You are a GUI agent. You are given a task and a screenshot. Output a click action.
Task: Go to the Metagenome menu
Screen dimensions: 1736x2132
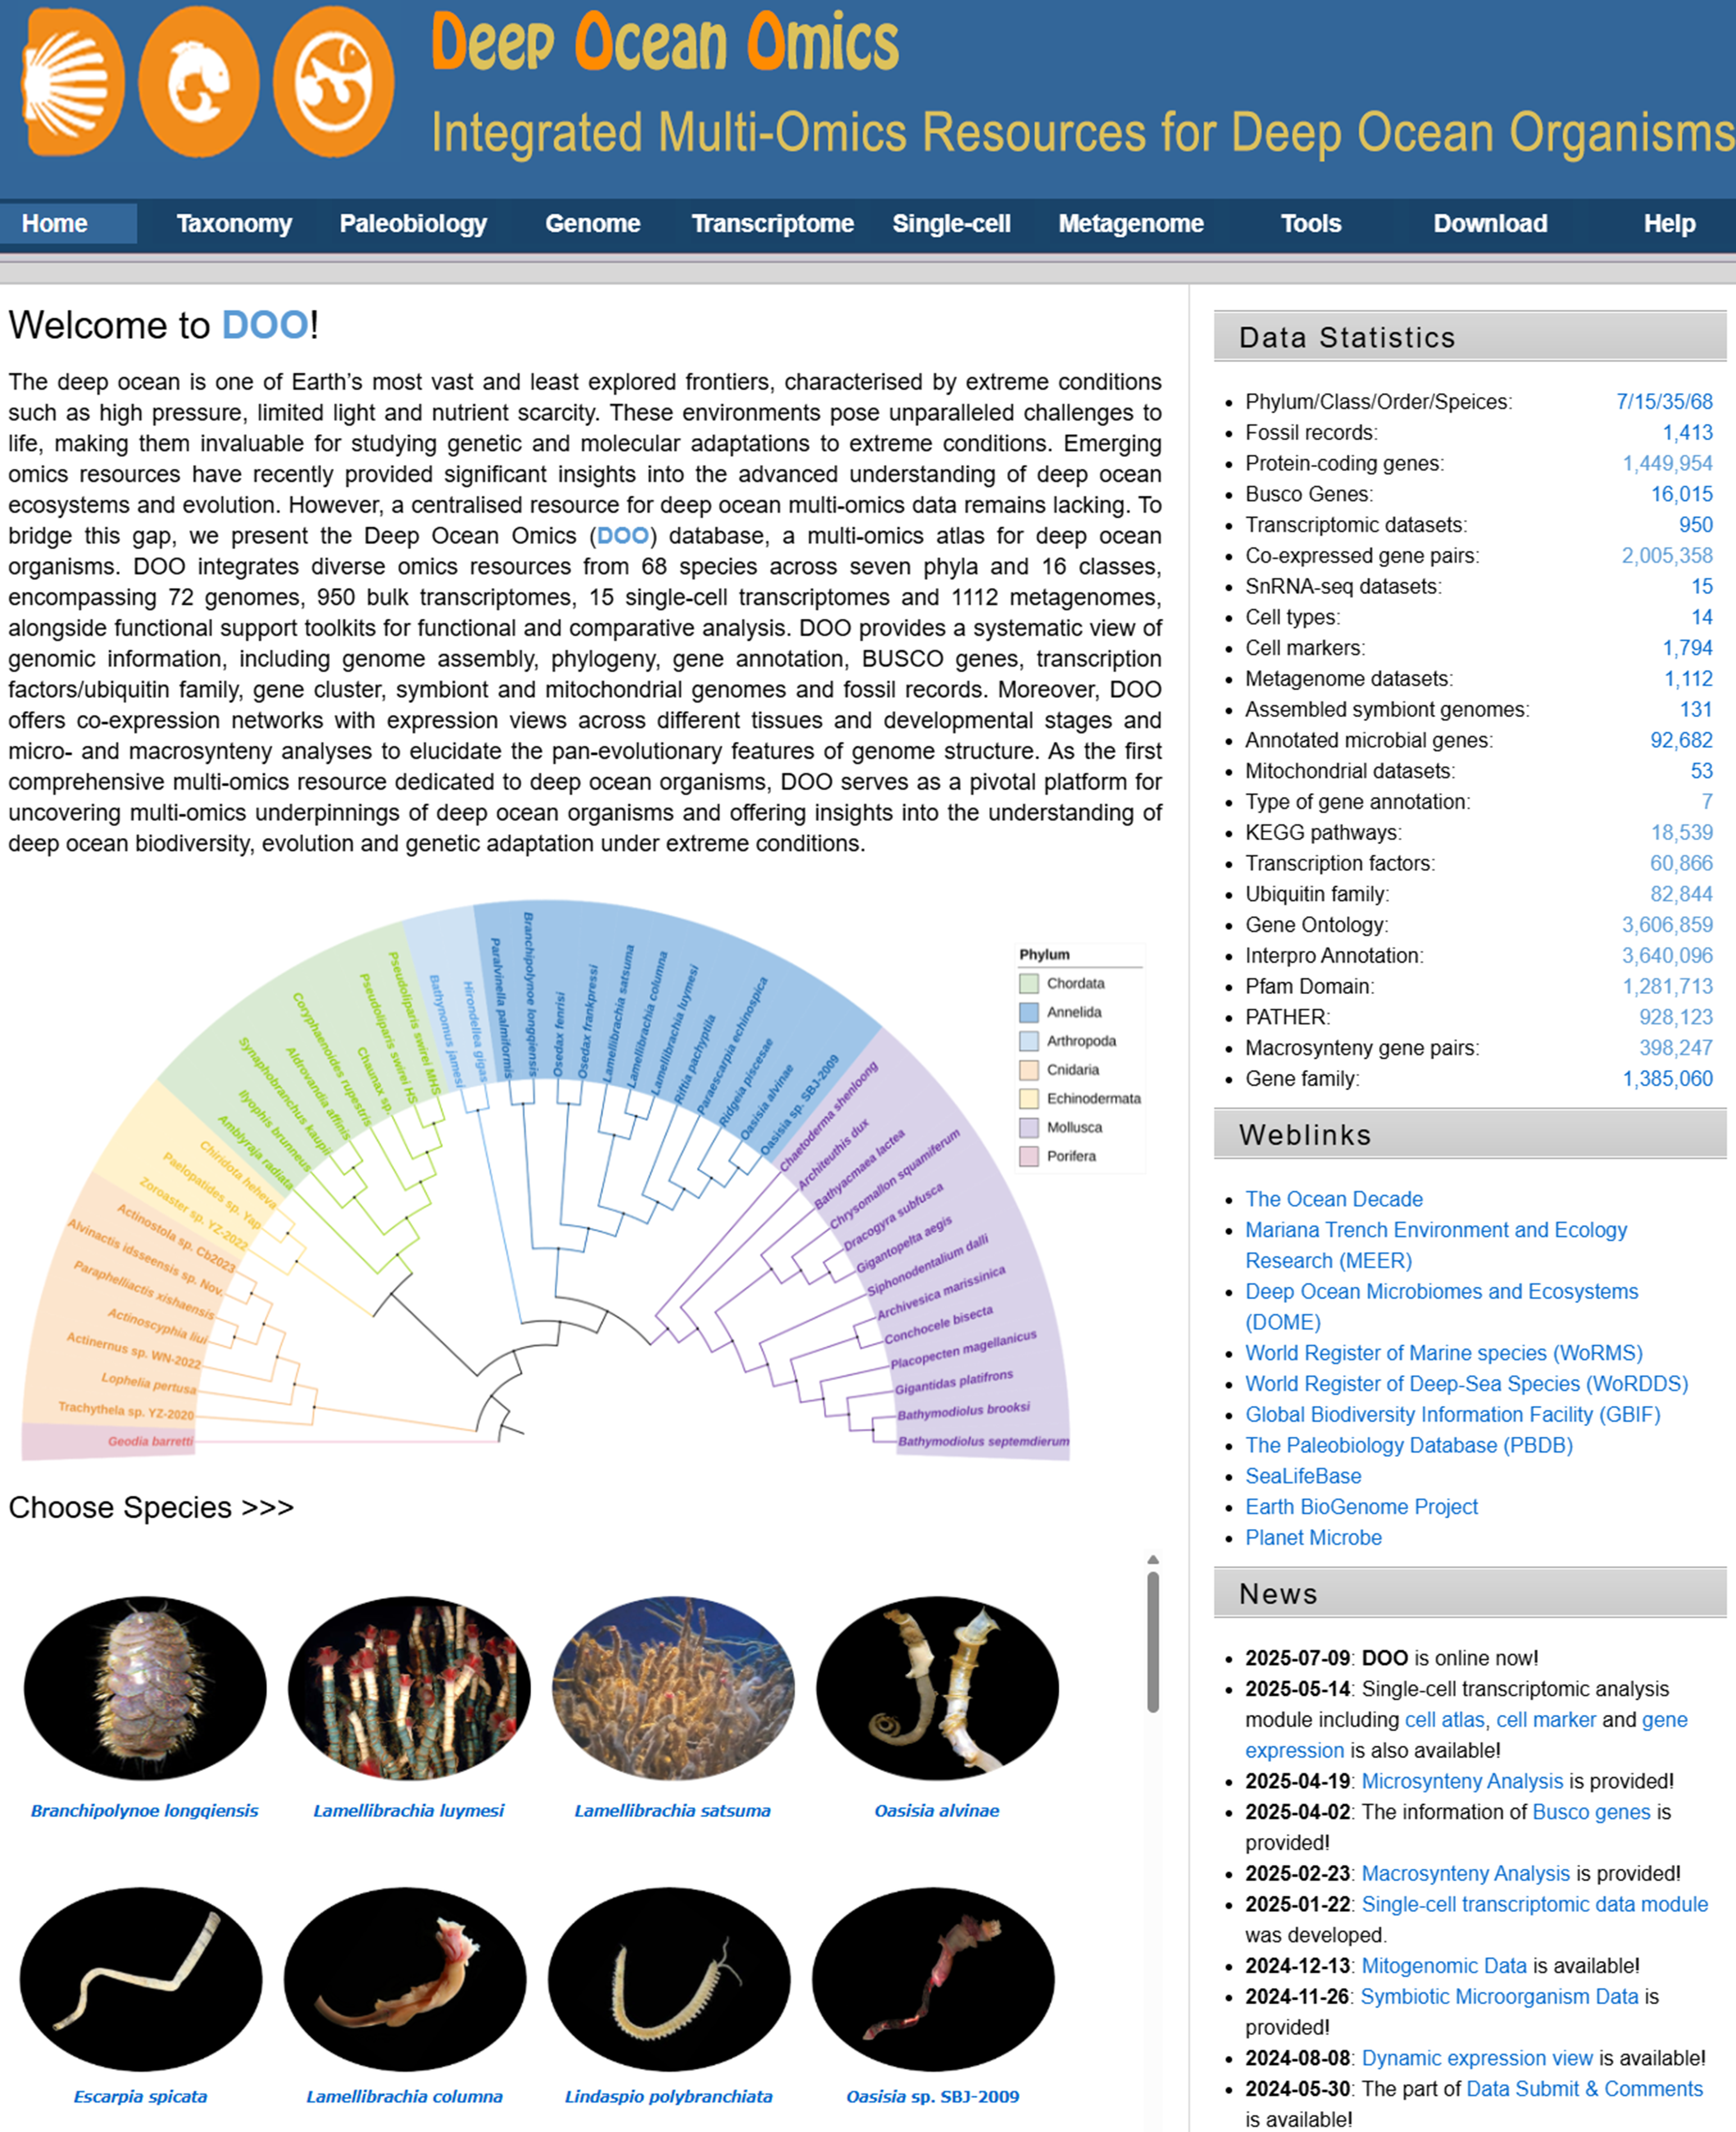click(x=1130, y=223)
